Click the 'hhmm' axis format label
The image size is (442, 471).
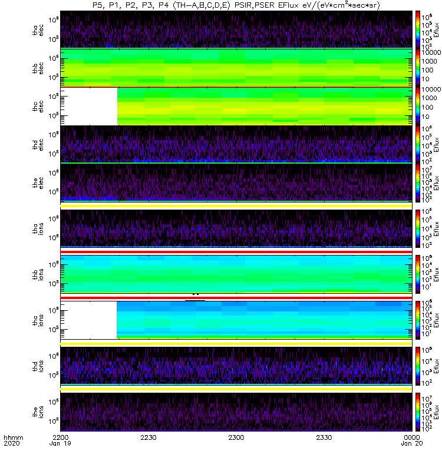13,437
